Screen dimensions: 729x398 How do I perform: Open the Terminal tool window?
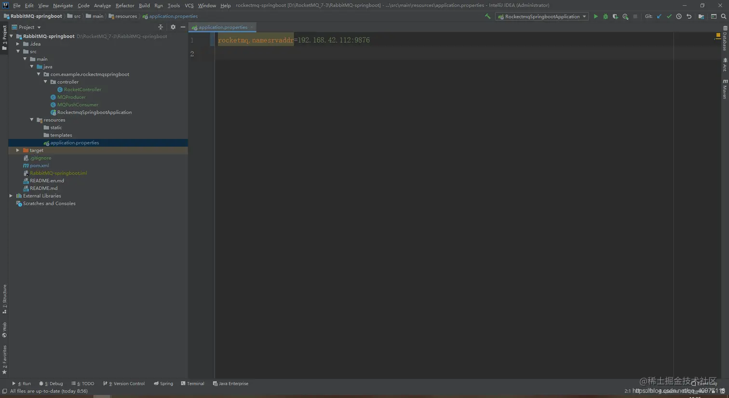(x=193, y=384)
